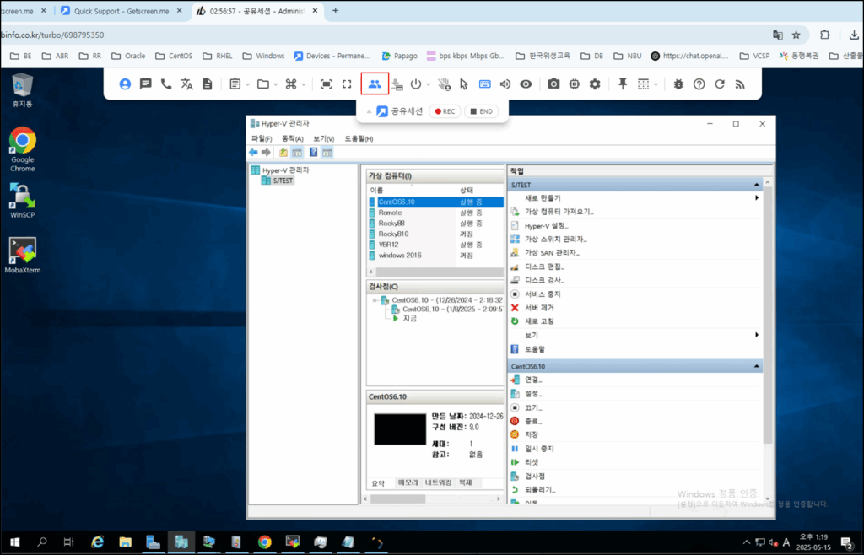Collapse the SJTEST actions section

pyautogui.click(x=756, y=185)
